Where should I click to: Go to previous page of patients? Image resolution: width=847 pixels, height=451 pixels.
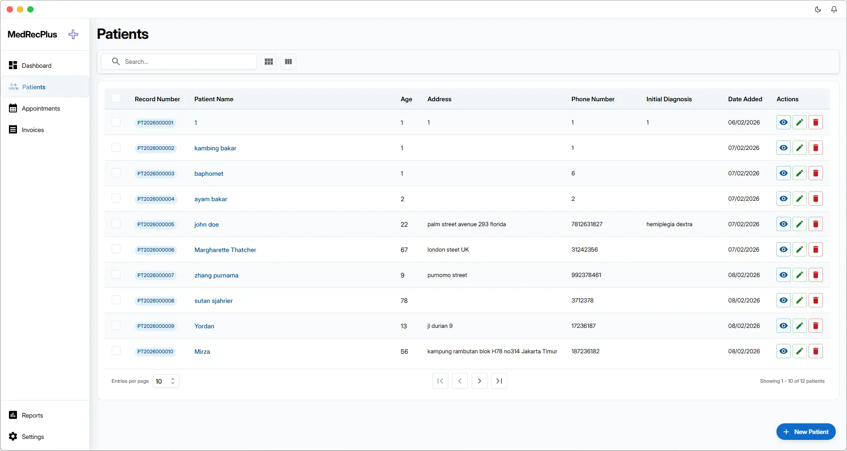click(x=460, y=381)
